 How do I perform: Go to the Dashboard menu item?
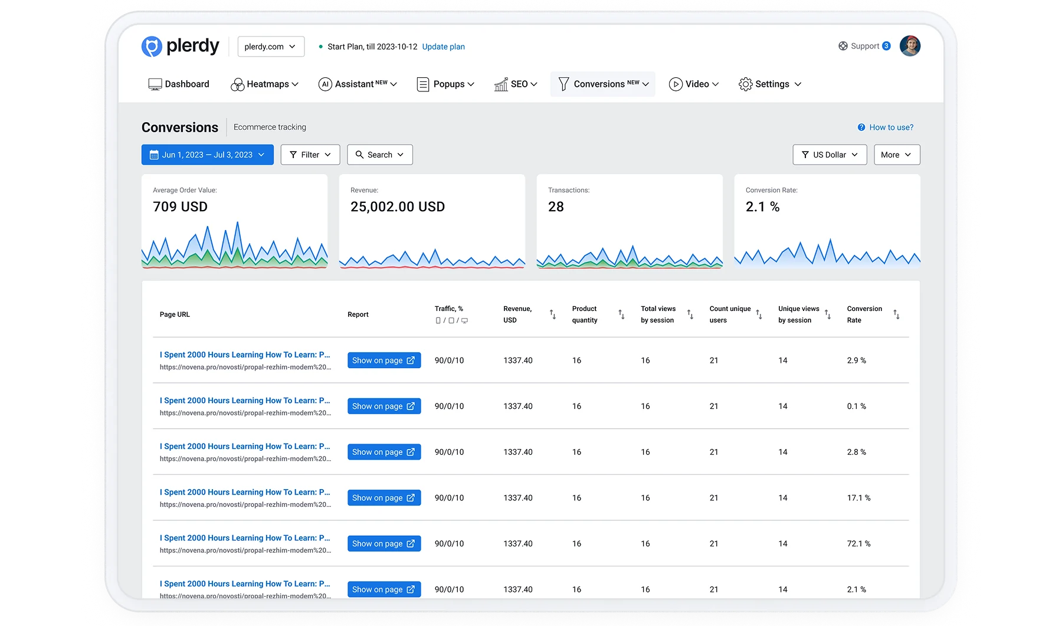pos(179,84)
